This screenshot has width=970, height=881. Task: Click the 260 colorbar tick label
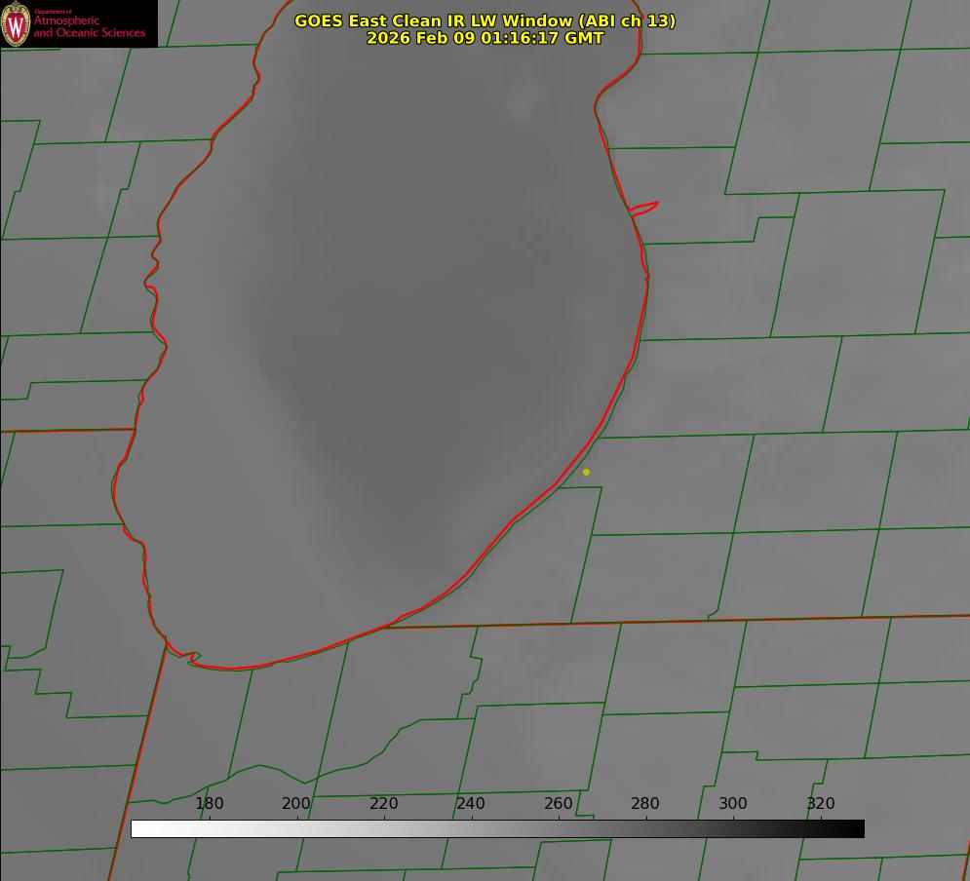(559, 803)
